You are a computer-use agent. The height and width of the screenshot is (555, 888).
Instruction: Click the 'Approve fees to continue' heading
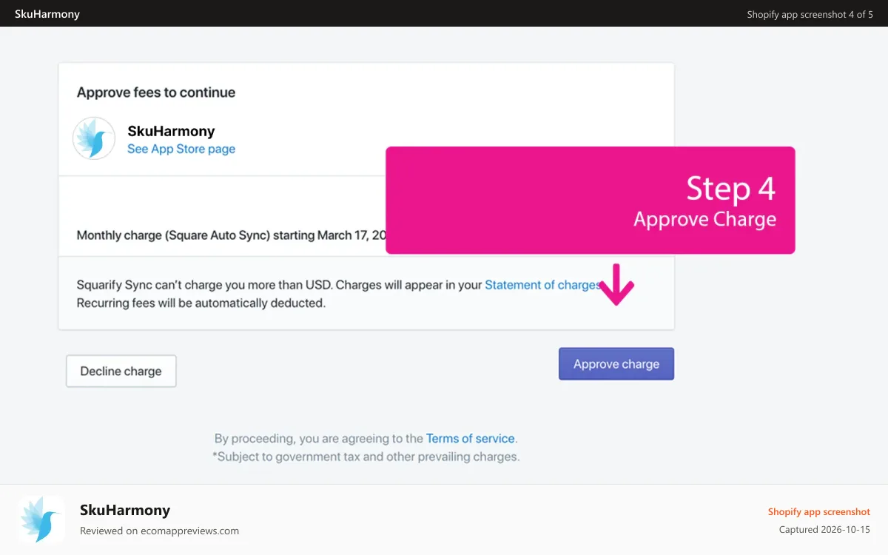[156, 92]
